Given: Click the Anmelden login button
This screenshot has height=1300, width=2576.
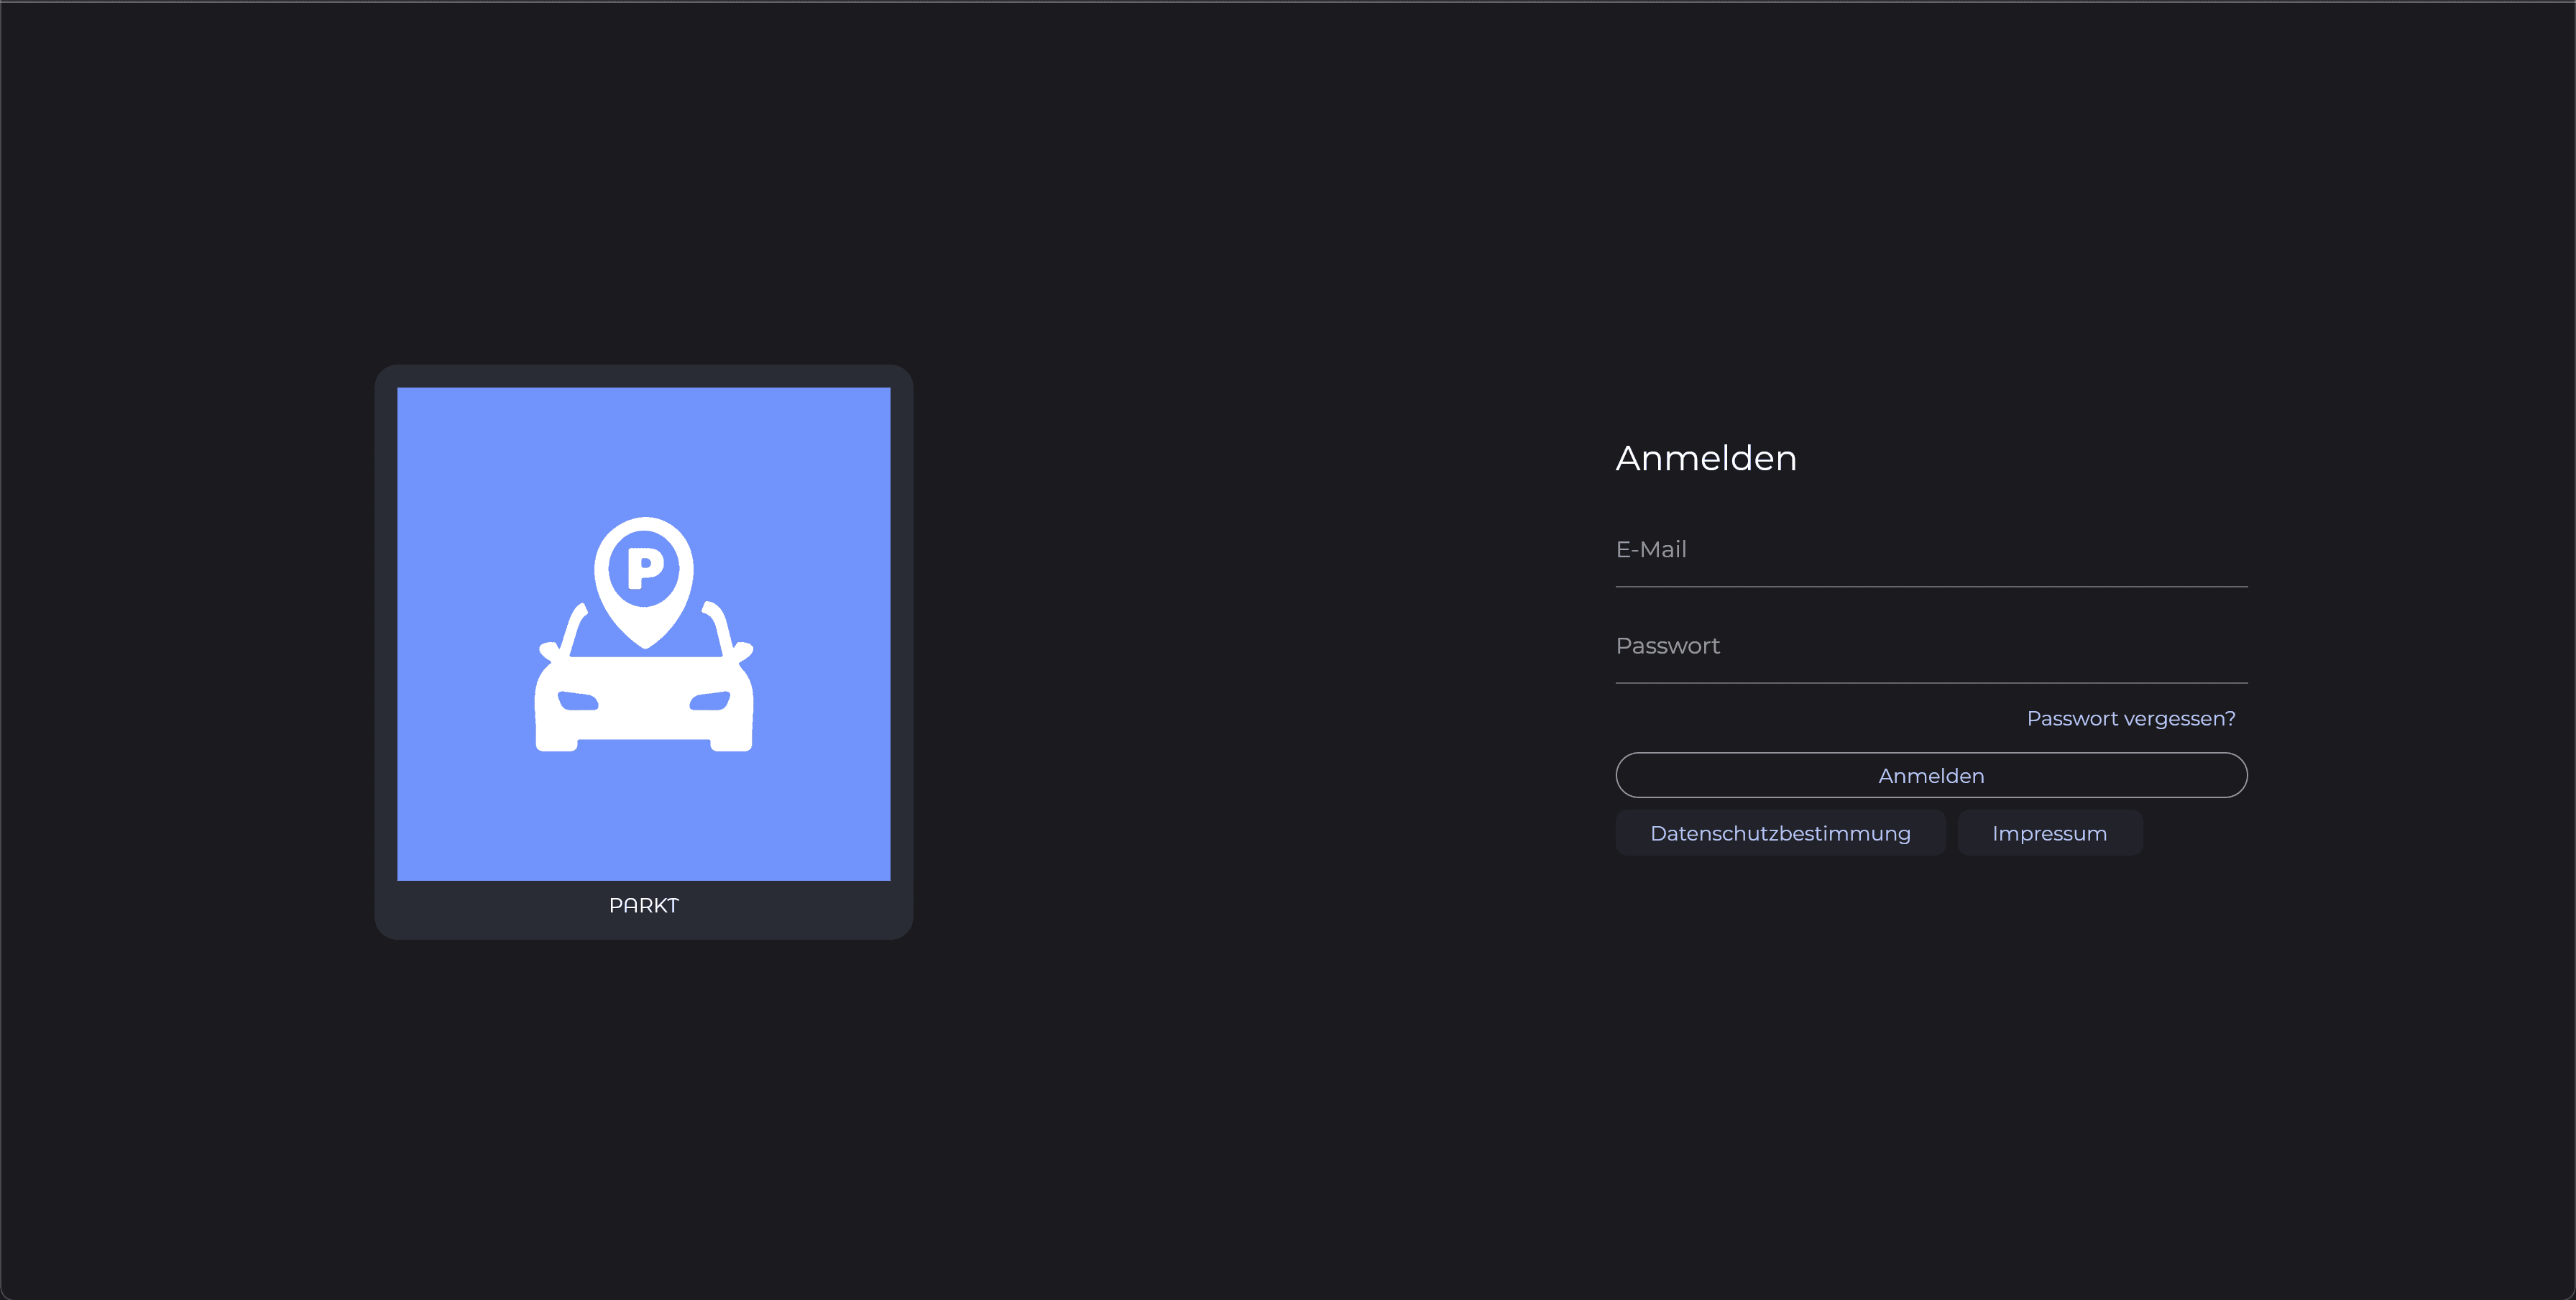Looking at the screenshot, I should [1930, 775].
